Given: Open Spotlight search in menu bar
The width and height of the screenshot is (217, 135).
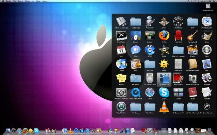Looking at the screenshot, I should [214, 1].
